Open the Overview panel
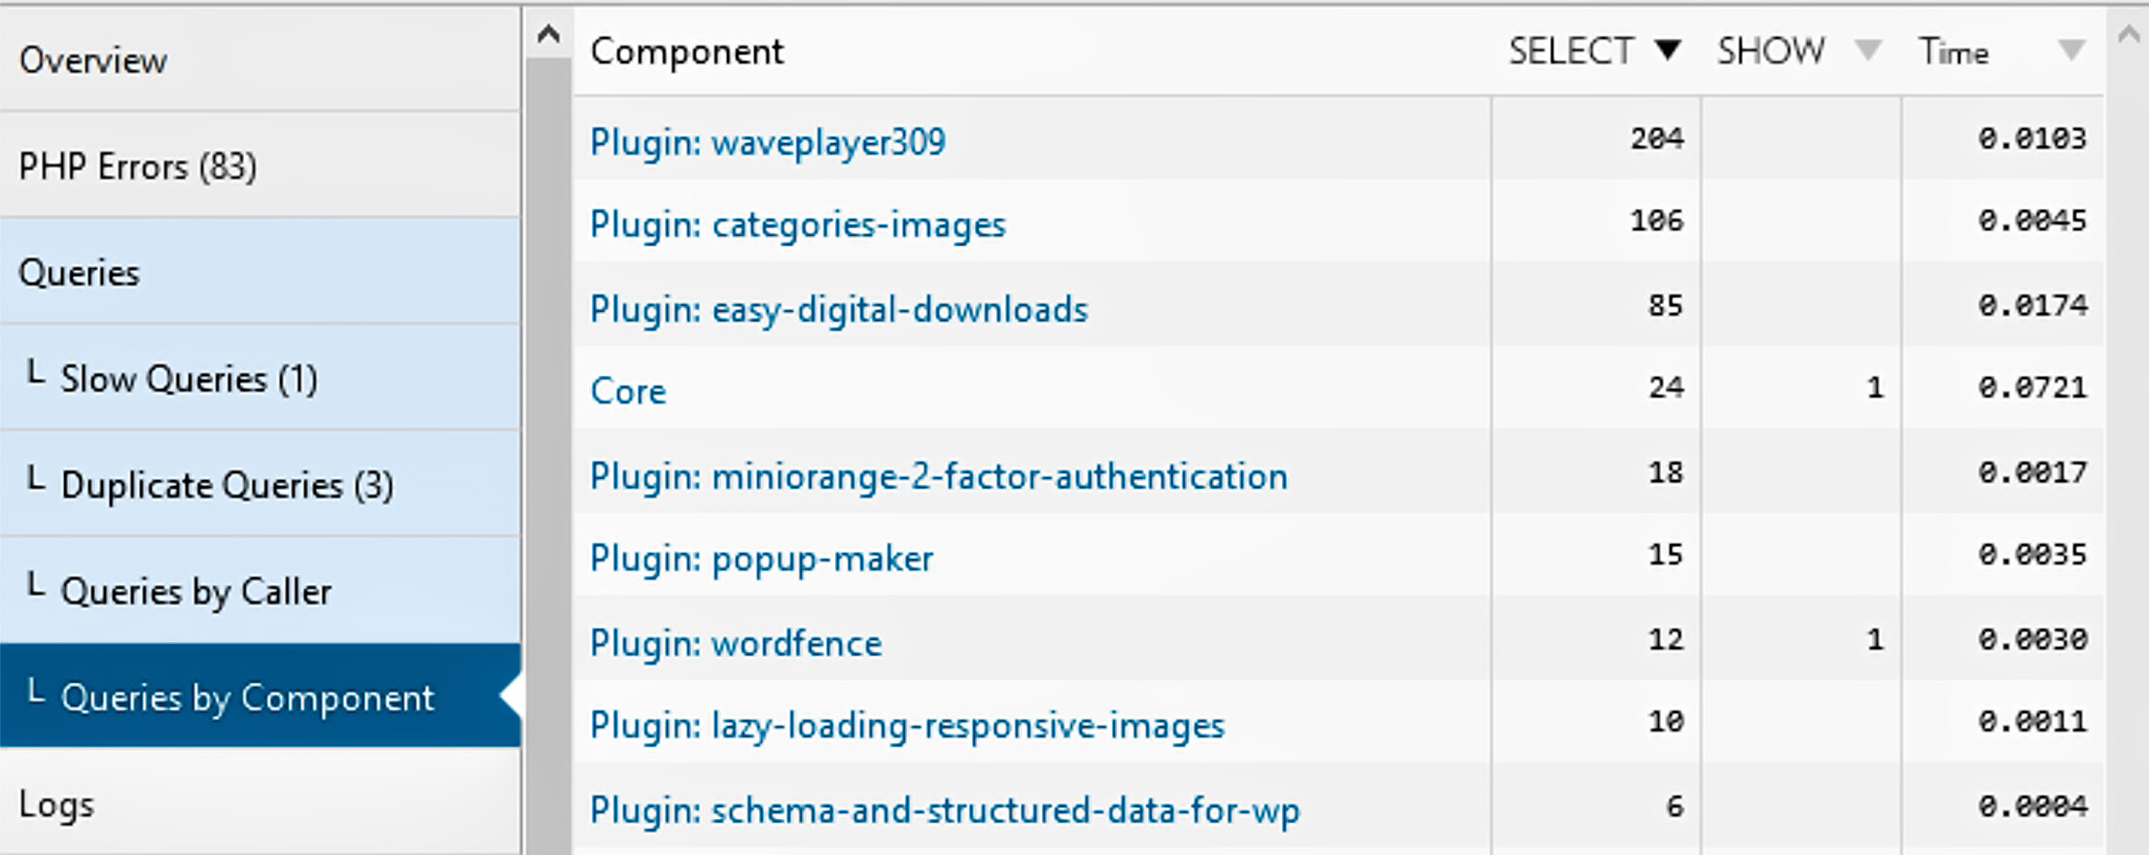Viewport: 2149px width, 855px height. coord(260,59)
